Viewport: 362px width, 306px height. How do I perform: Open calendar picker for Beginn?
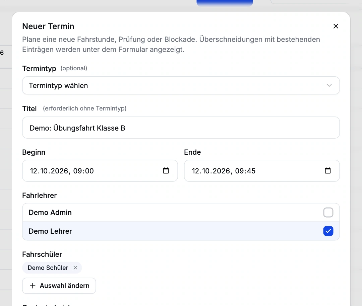[x=166, y=171]
